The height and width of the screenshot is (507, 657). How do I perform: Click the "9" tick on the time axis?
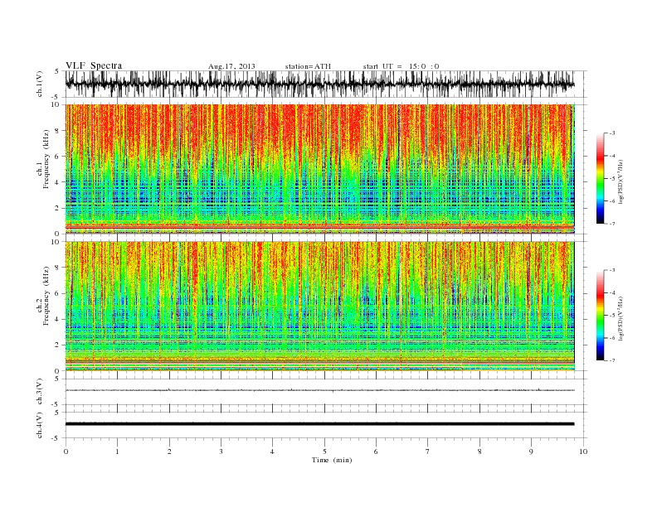tap(532, 451)
